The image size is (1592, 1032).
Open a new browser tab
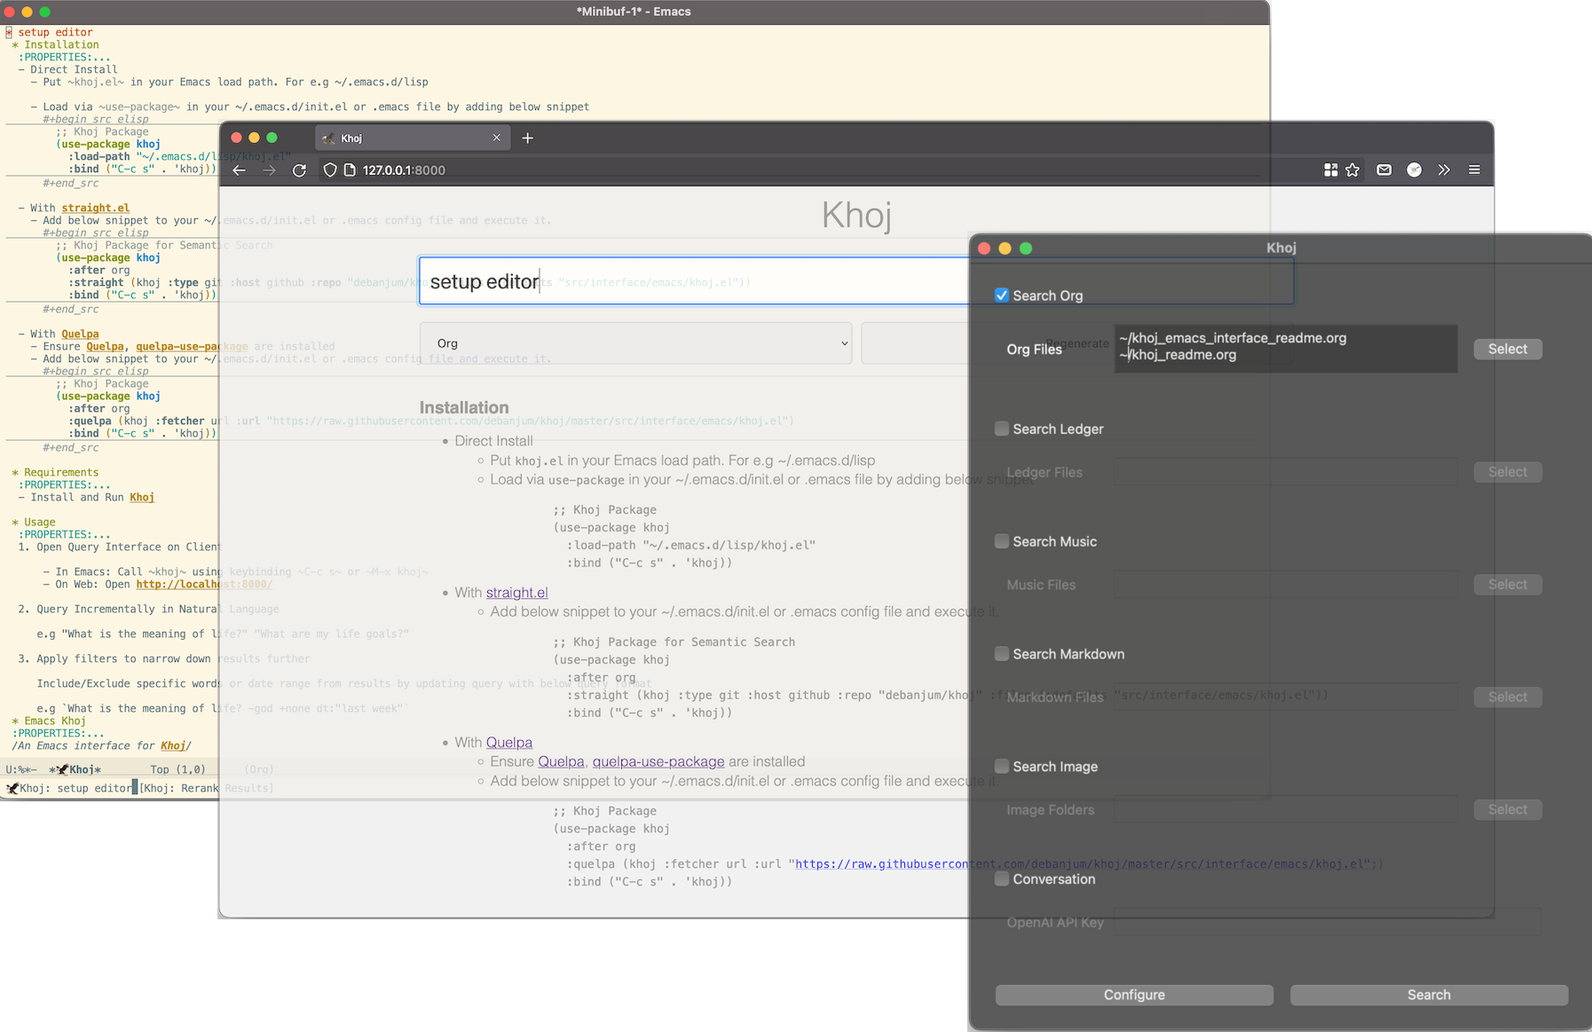tap(527, 138)
